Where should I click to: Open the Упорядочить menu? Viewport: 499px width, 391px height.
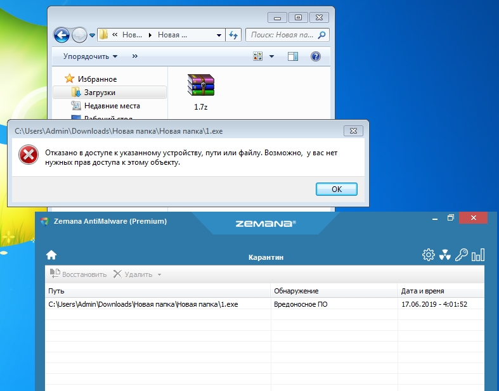91,56
